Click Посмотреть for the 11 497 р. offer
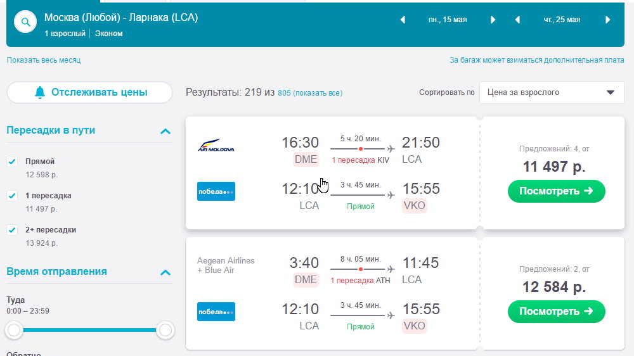 point(557,191)
